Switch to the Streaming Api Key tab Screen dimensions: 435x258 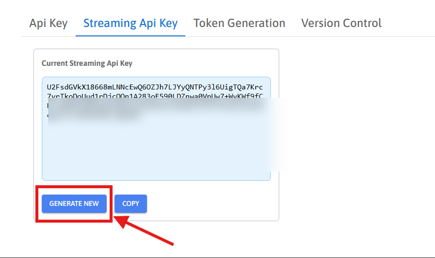pyautogui.click(x=130, y=23)
